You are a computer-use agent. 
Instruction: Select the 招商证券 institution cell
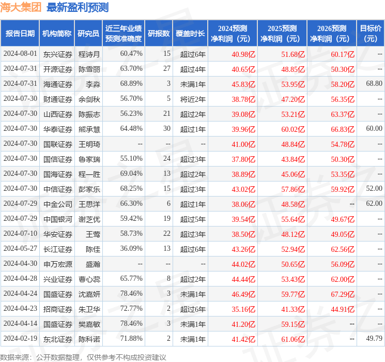tap(58, 309)
